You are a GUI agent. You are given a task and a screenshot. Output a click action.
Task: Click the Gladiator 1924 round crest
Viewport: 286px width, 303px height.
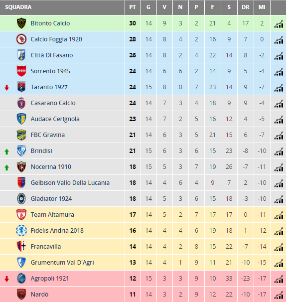tap(21, 199)
